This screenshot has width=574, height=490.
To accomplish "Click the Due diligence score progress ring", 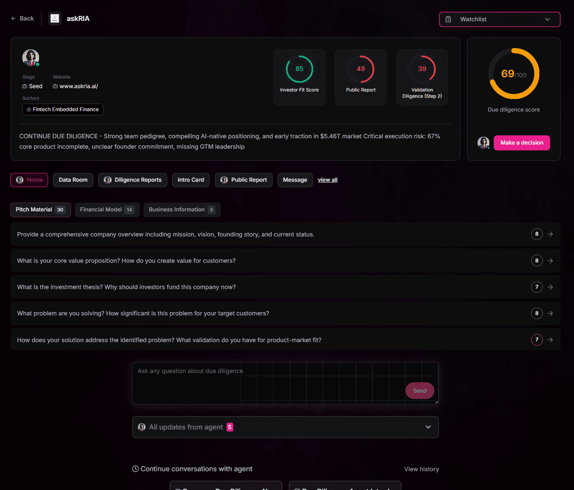I will point(514,74).
